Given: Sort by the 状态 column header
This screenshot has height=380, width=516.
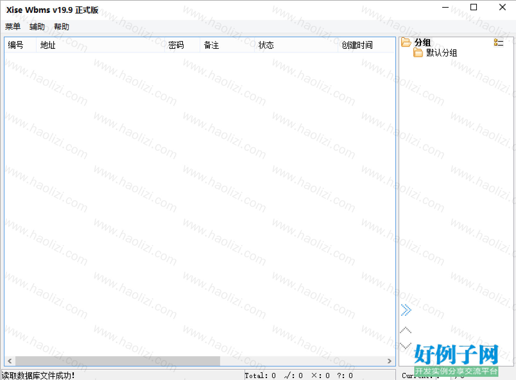Looking at the screenshot, I should [x=296, y=45].
